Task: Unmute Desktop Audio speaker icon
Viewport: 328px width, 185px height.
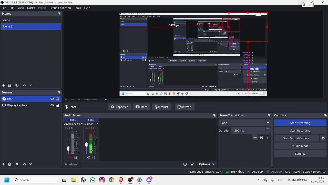Action: 70,158
